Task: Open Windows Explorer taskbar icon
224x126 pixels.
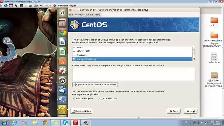Action: (x=35, y=123)
